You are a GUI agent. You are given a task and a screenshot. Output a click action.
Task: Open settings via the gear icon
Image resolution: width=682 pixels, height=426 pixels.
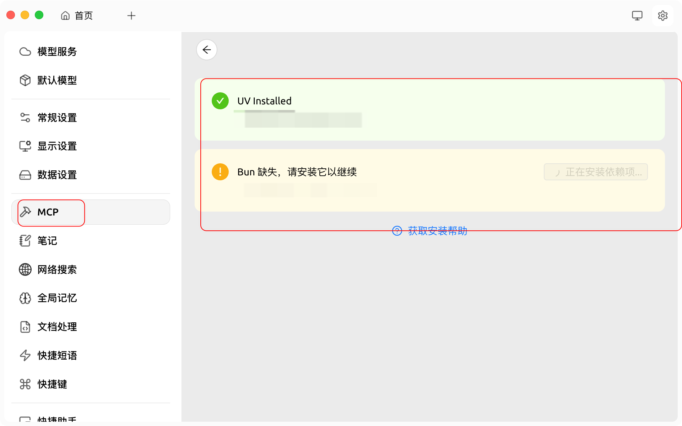click(662, 16)
